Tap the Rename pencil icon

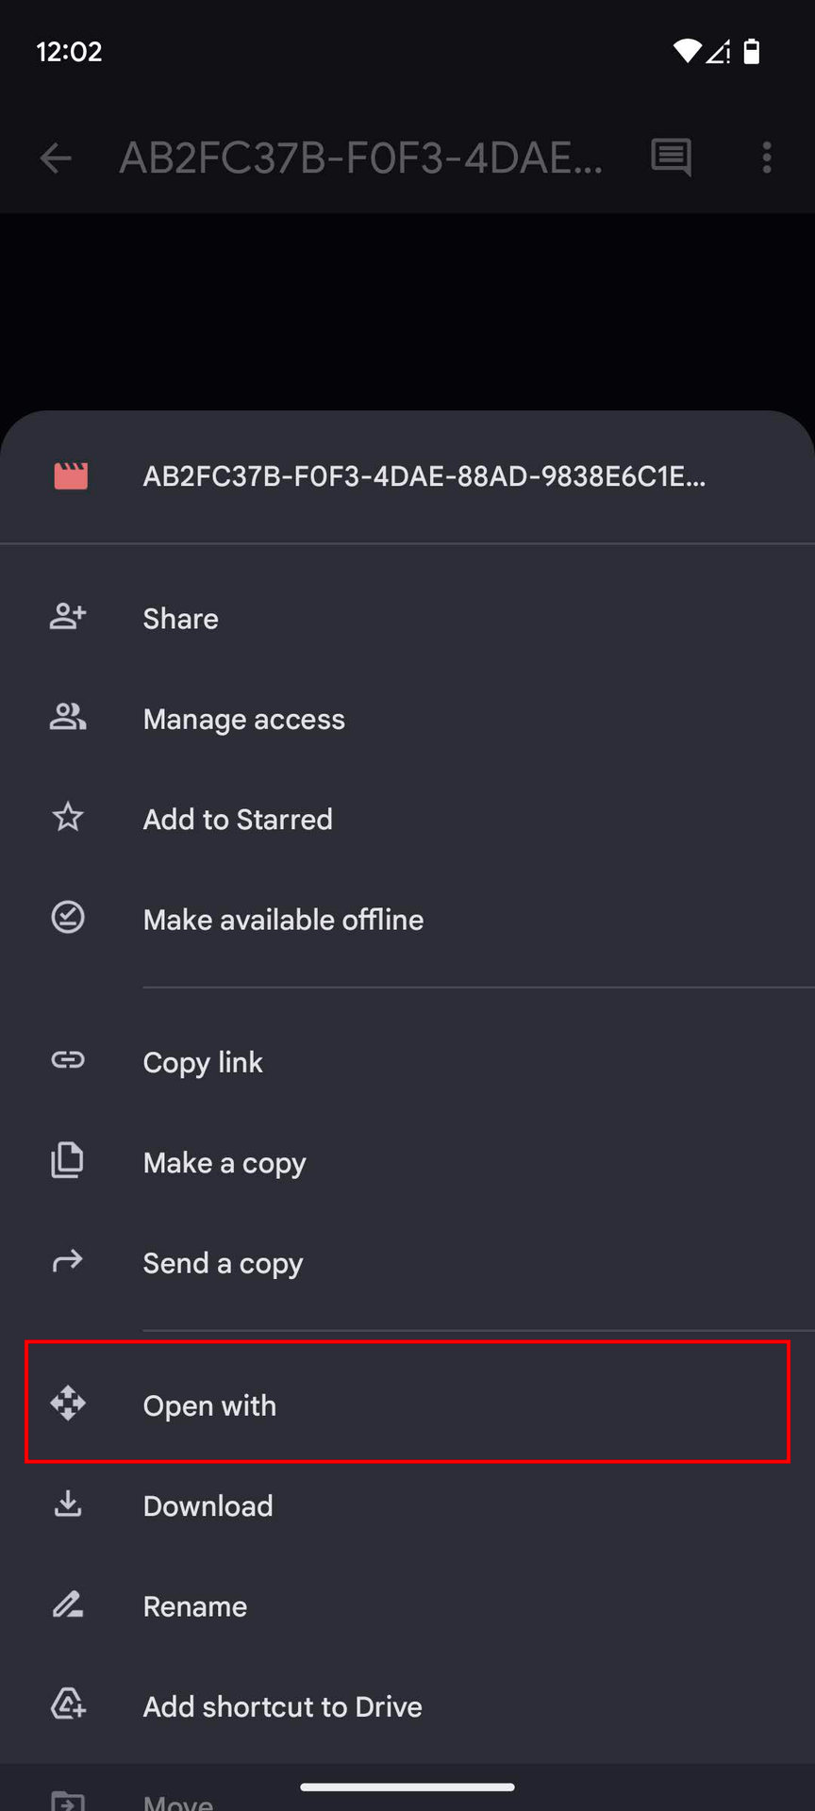68,1605
